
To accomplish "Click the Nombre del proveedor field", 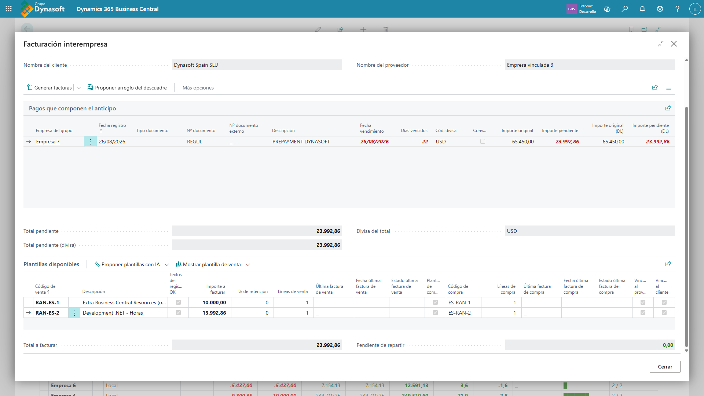I will (590, 65).
